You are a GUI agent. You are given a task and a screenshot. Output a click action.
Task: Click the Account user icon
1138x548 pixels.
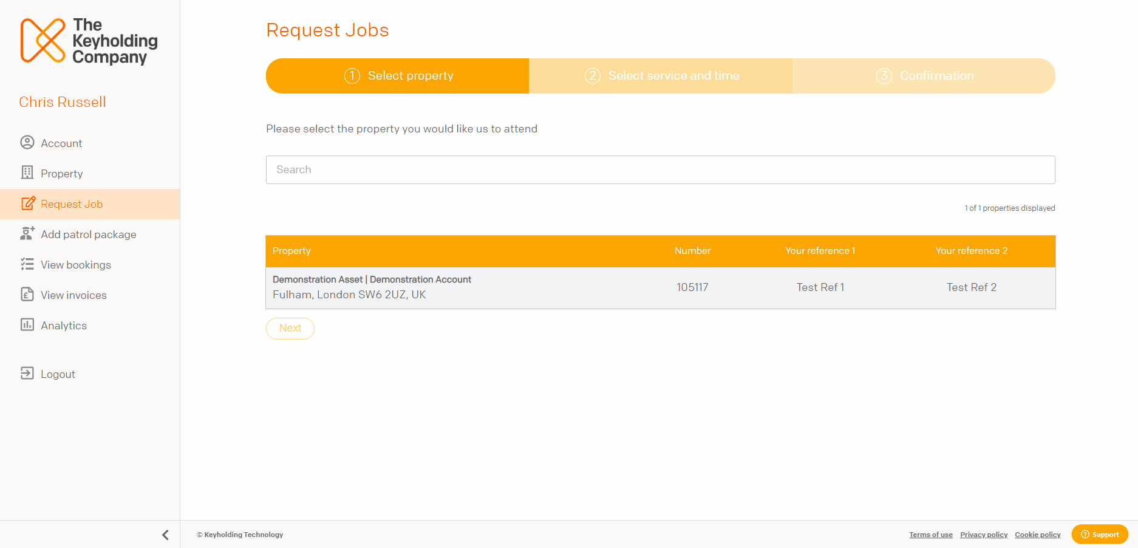pos(27,142)
